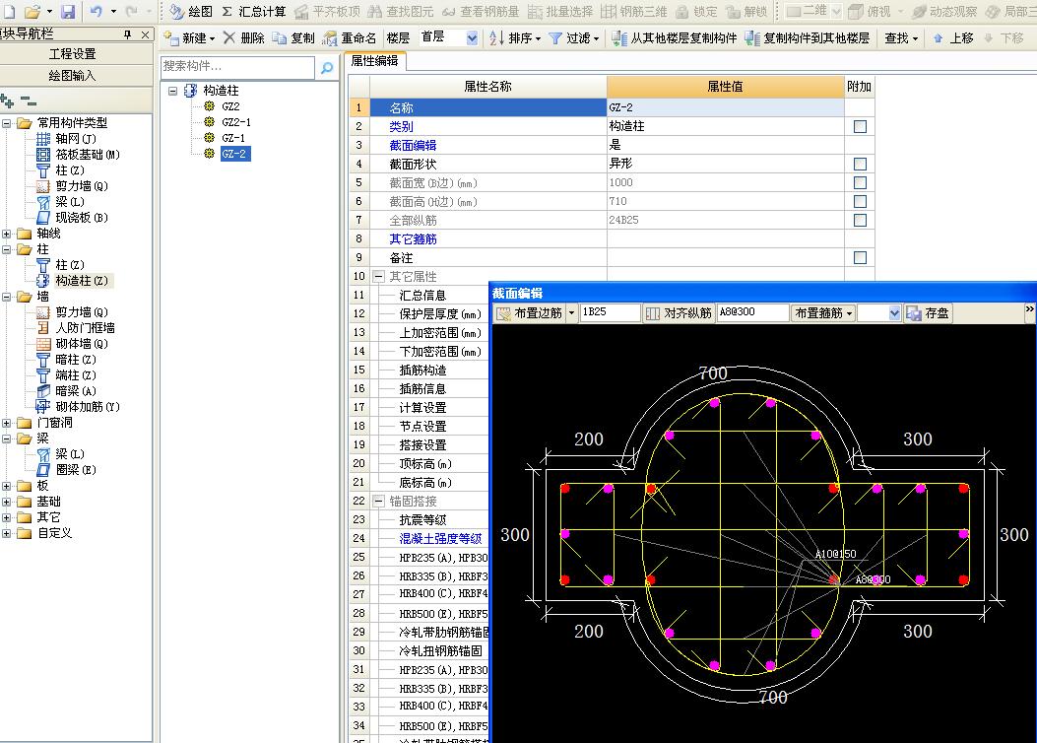Click the 删除 delete icon
The image size is (1037, 743).
(229, 38)
